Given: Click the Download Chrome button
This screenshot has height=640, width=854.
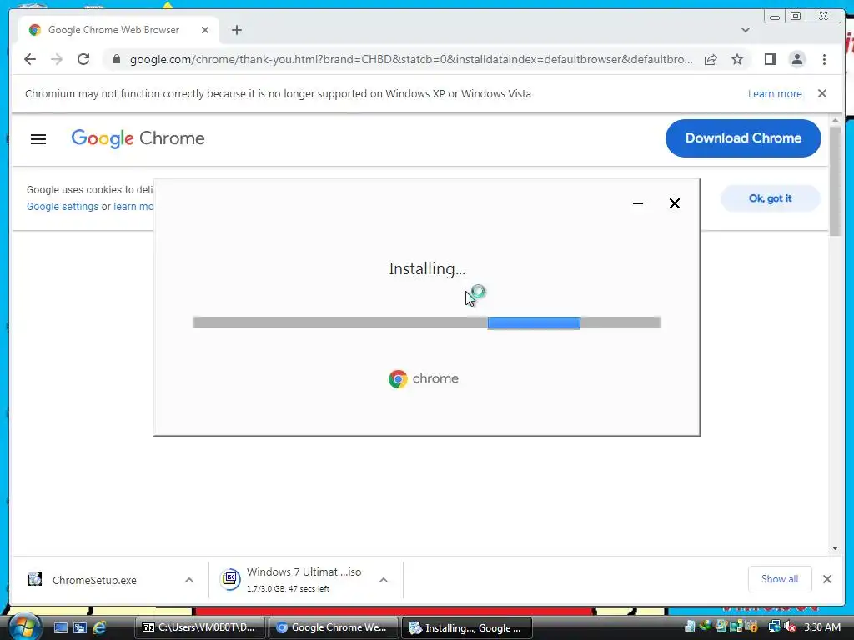Looking at the screenshot, I should pyautogui.click(x=743, y=138).
